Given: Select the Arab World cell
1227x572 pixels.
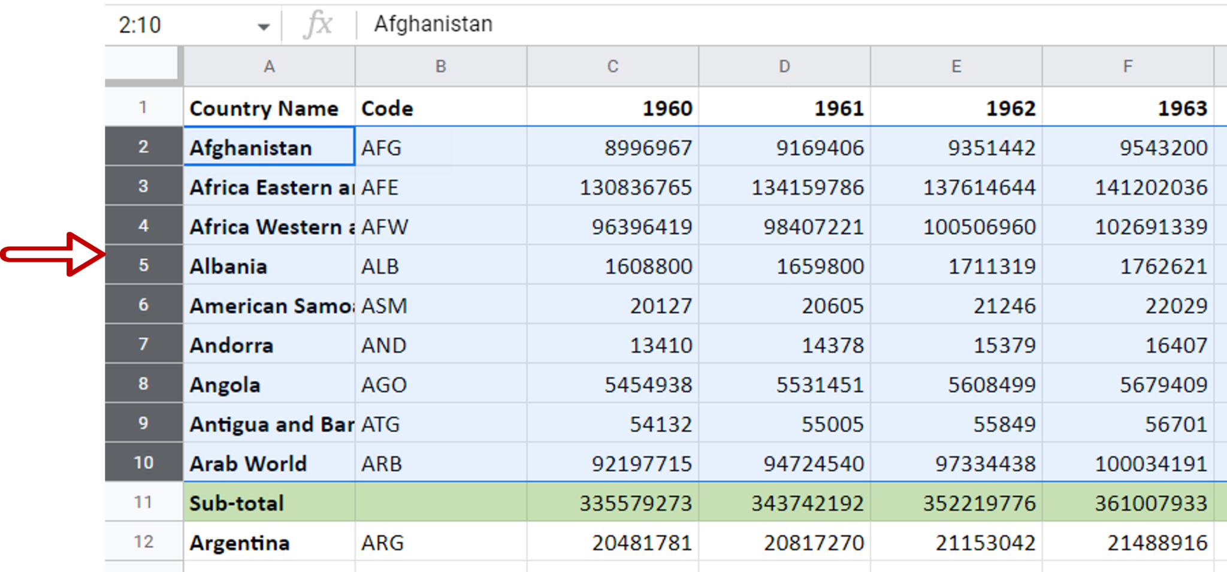Looking at the screenshot, I should pyautogui.click(x=269, y=463).
